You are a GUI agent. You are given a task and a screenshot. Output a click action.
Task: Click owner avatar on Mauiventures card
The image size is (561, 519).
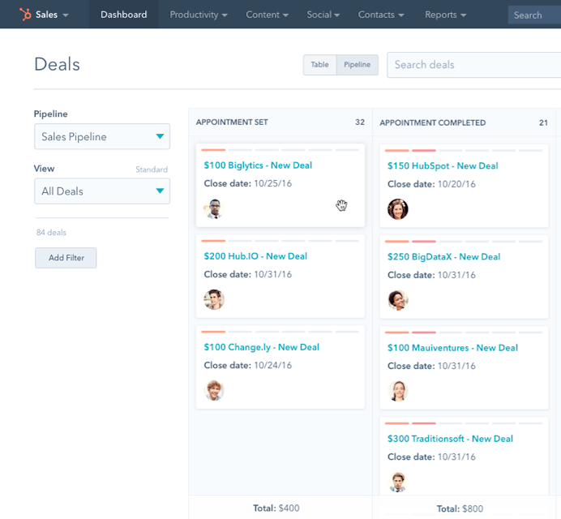pyautogui.click(x=398, y=391)
